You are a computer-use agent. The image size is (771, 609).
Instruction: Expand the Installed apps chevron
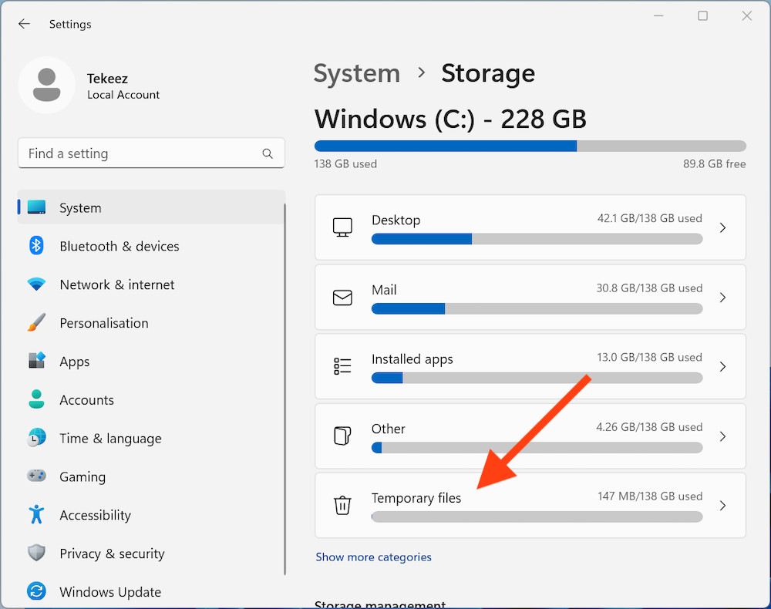pyautogui.click(x=722, y=367)
